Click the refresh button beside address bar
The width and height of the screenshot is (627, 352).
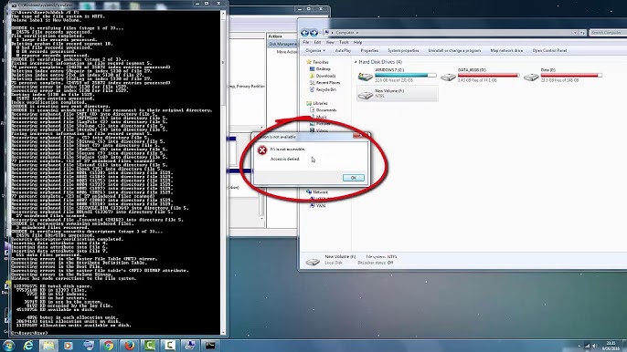coord(582,33)
